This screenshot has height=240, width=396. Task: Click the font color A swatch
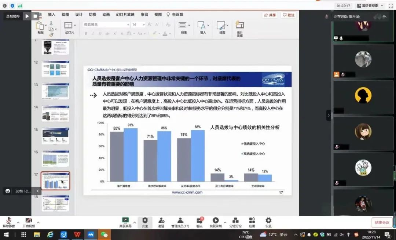[165, 33]
